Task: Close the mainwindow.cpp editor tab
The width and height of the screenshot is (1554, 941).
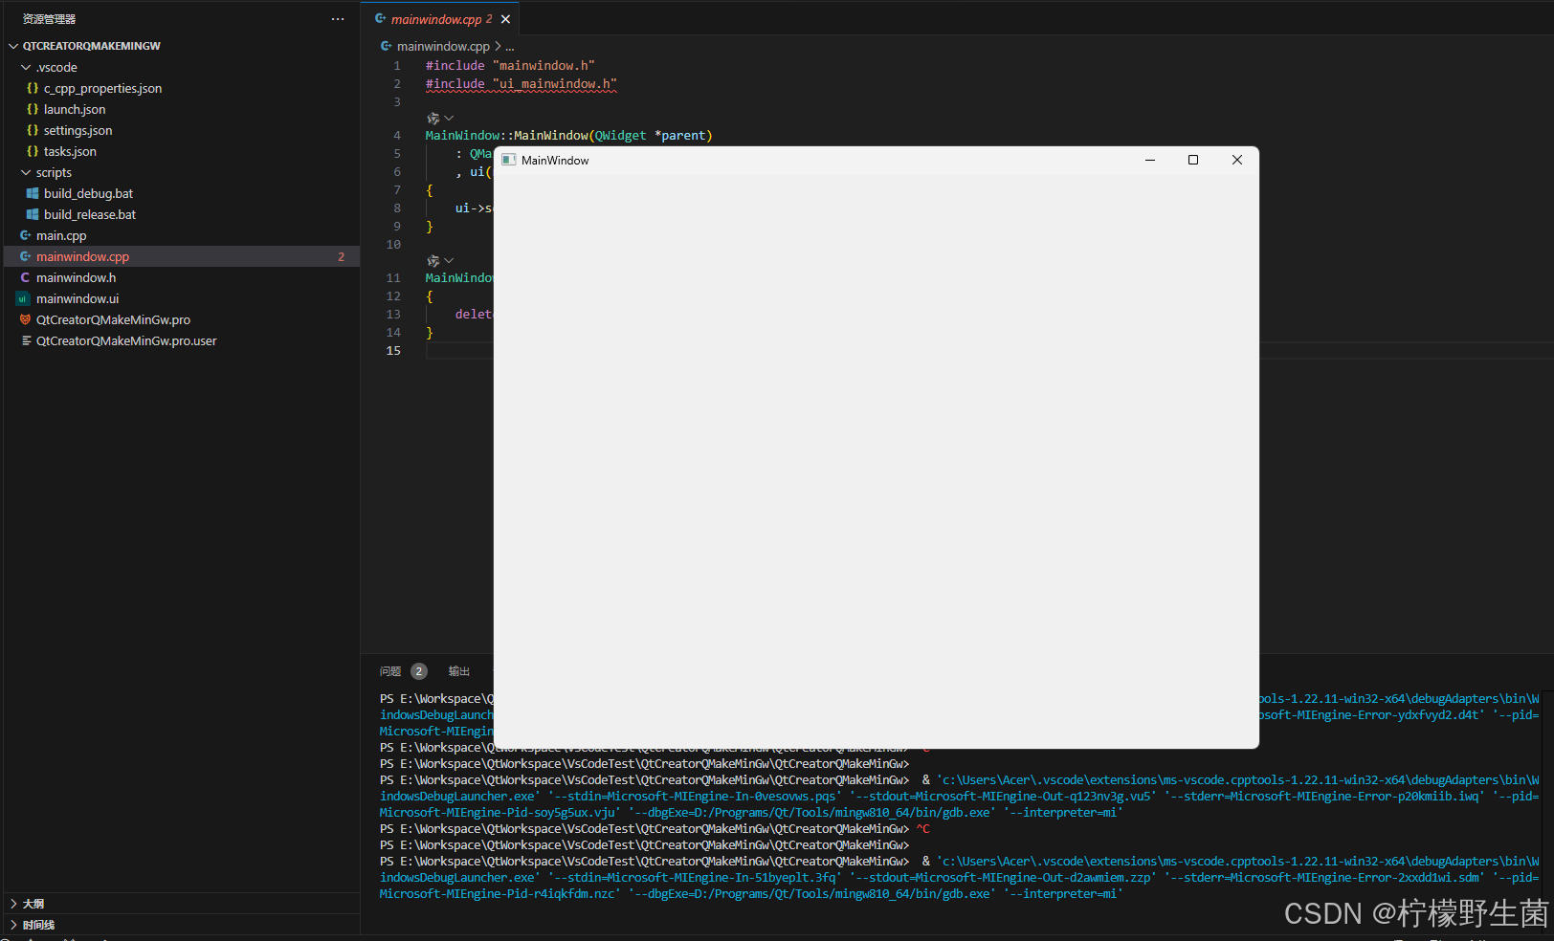Action: (505, 19)
